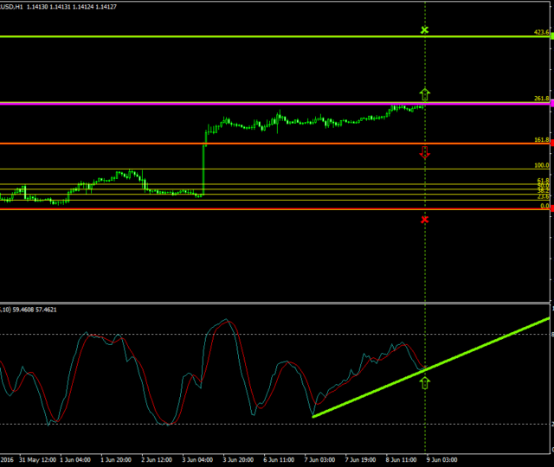The image size is (554, 467).
Task: Click the green X marker above the chart
Action: 424,30
